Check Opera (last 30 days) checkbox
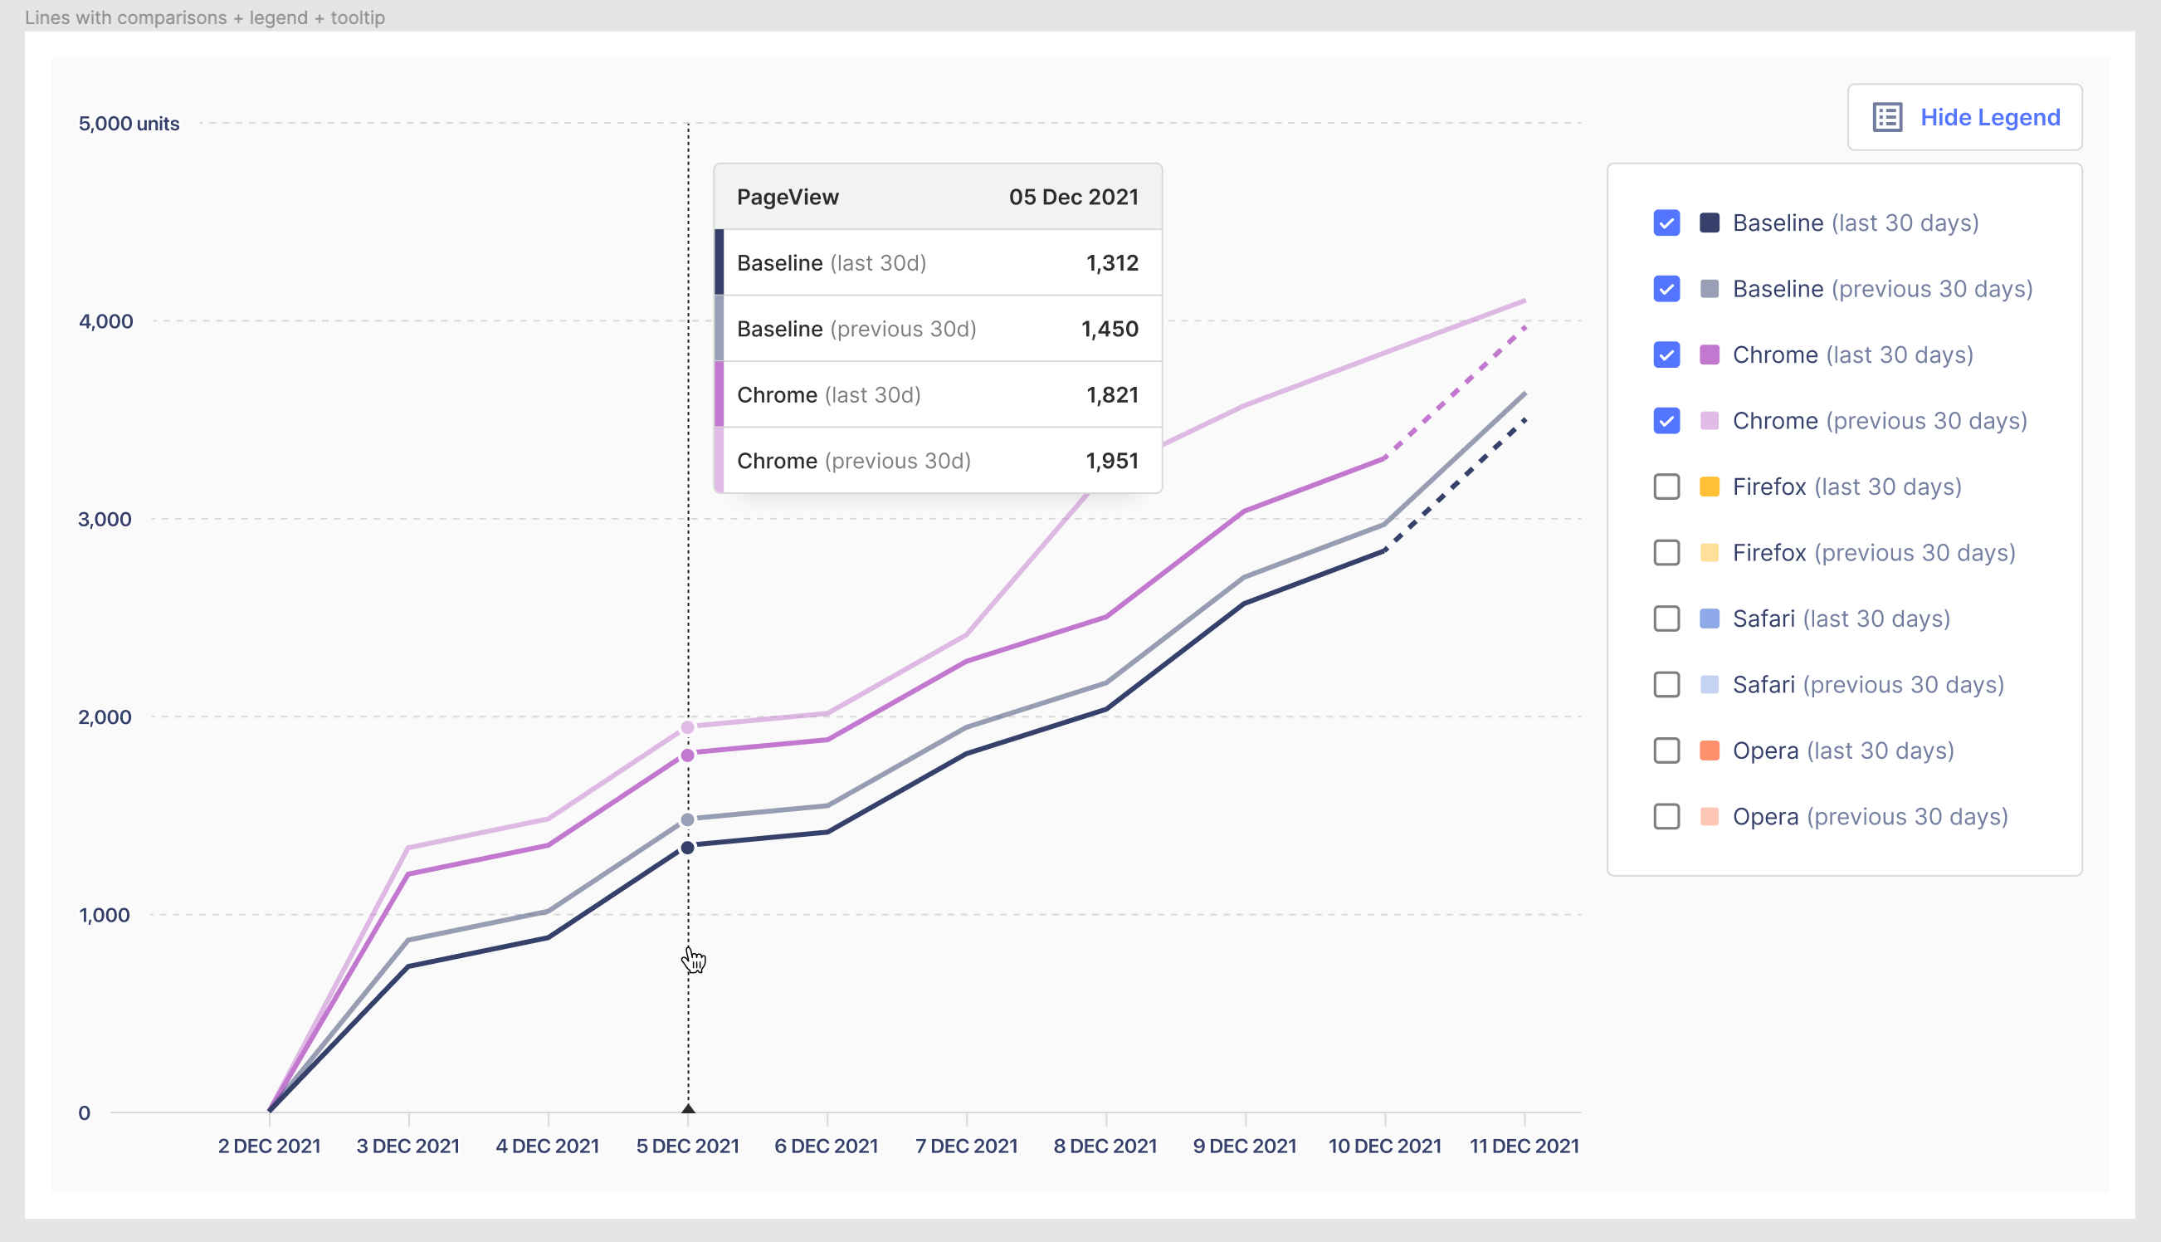Screen dimensions: 2161x1242 [1666, 751]
